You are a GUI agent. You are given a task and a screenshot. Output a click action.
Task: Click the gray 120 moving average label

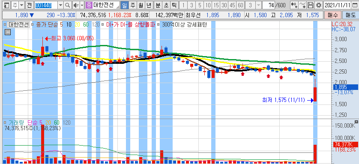[x=96, y=25]
